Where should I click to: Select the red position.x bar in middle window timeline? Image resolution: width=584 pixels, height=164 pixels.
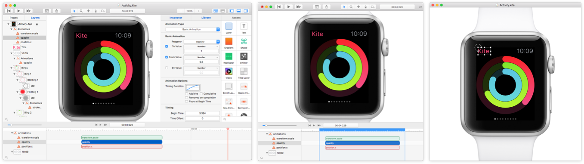(x=362, y=148)
